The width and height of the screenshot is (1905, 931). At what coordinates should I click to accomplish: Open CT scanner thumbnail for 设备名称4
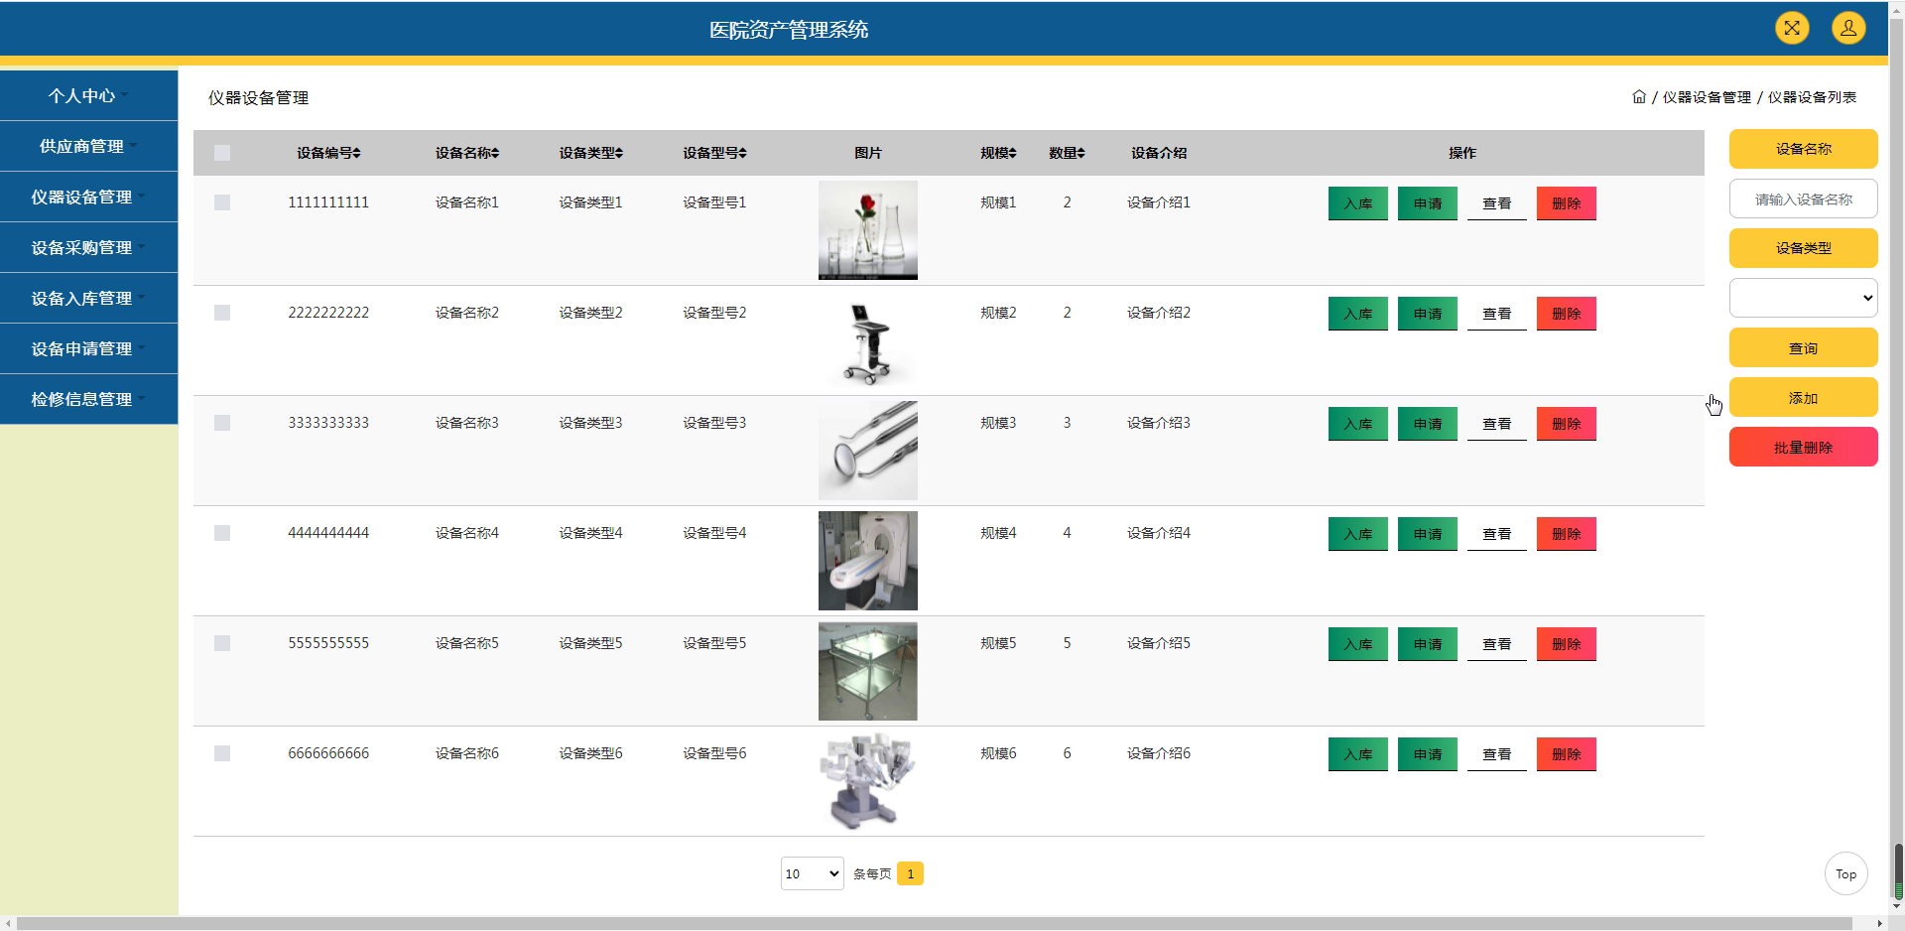point(867,561)
